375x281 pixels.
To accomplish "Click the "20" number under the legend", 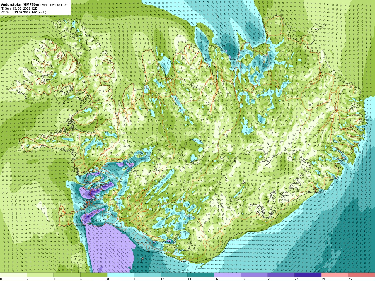I will click(x=270, y=279).
